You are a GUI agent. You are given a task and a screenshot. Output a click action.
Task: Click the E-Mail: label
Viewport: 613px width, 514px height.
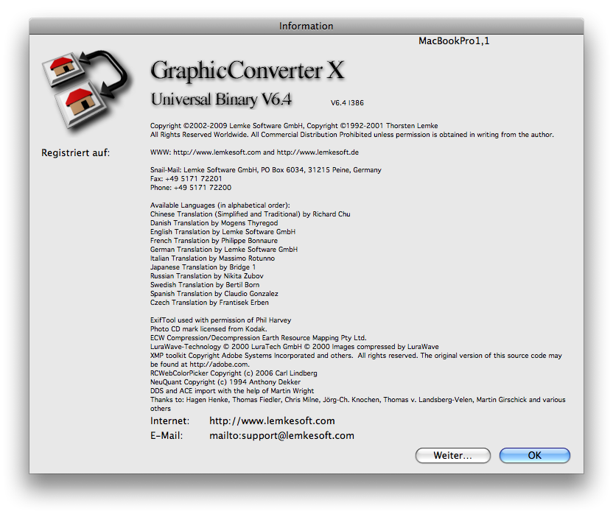167,435
